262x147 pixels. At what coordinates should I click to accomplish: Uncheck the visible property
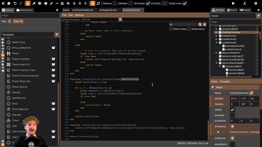(x=232, y=110)
